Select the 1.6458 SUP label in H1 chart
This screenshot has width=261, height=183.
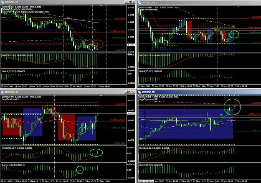[120, 50]
